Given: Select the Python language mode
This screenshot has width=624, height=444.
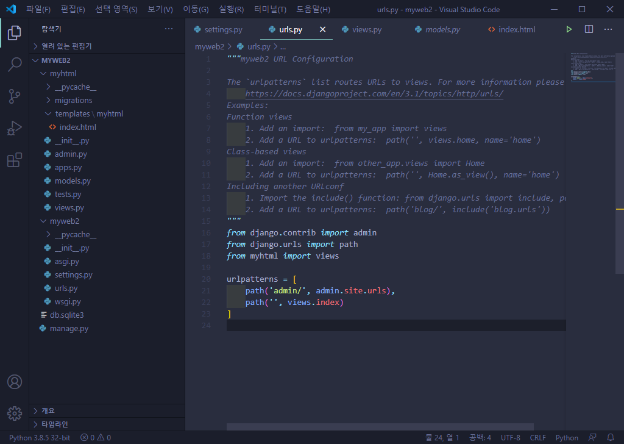Looking at the screenshot, I should 567,438.
